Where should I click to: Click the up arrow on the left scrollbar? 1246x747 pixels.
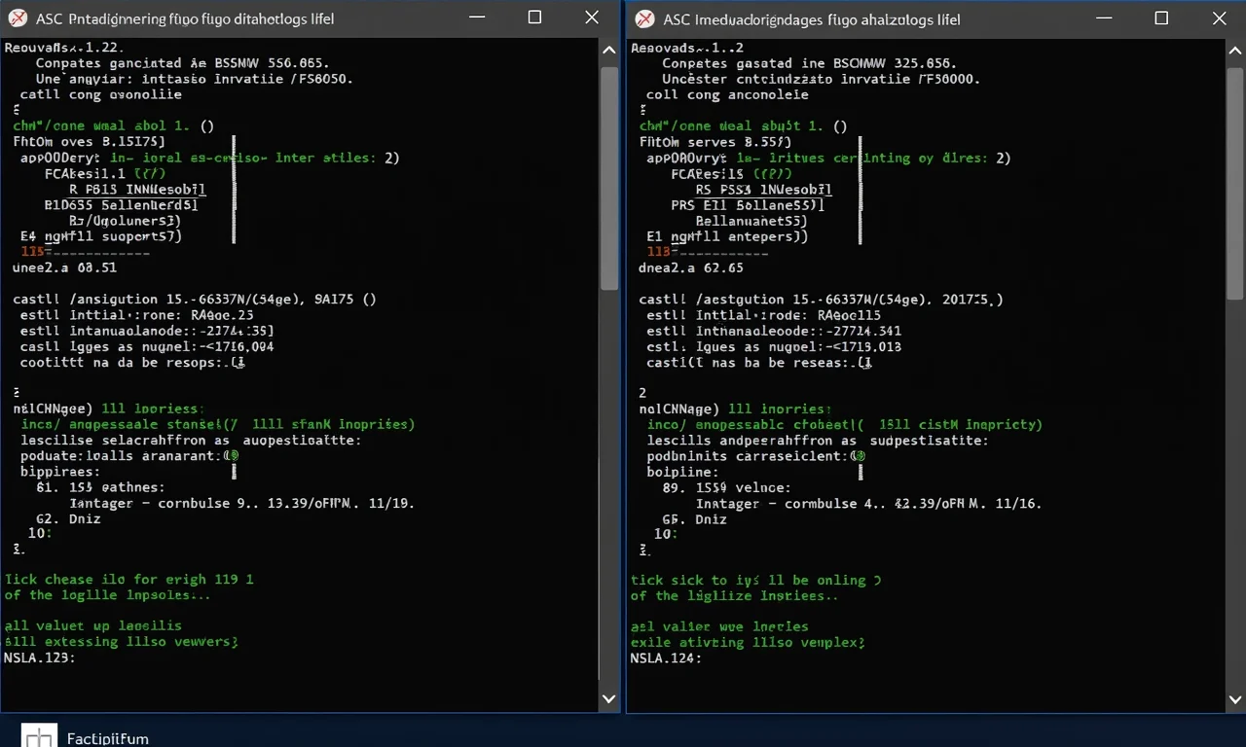pyautogui.click(x=608, y=49)
